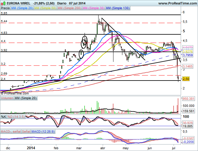This screenshot has height=151, width=198.
Task: Click the 100 level on stochastic axis
Action: click(x=186, y=117)
